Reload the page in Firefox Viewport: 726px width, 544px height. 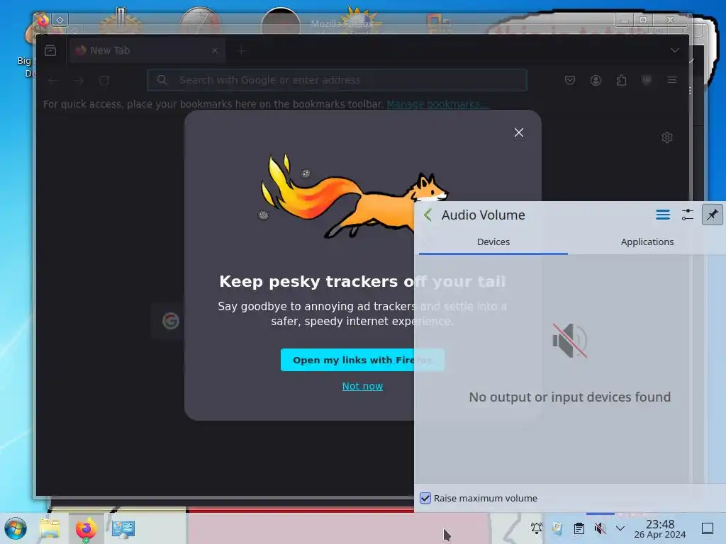pos(104,81)
